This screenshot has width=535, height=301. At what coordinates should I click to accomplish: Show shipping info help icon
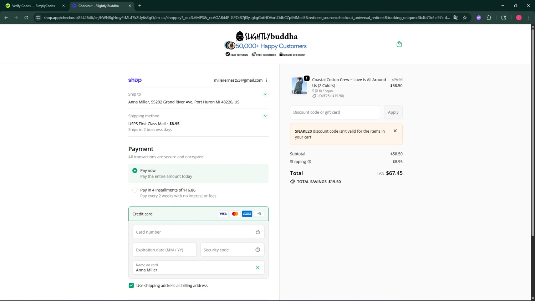pos(309,162)
